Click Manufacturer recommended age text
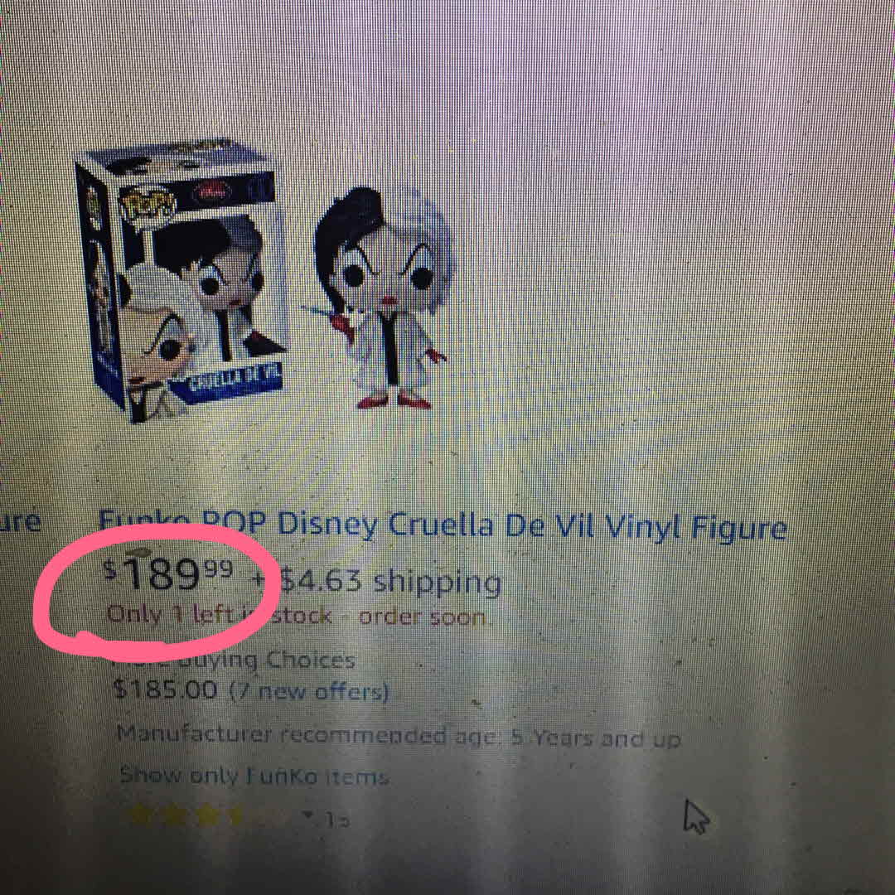 pos(399,736)
